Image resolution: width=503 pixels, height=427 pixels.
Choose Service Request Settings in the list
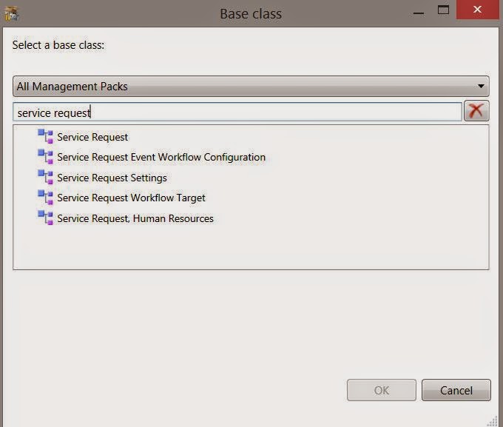click(x=112, y=178)
